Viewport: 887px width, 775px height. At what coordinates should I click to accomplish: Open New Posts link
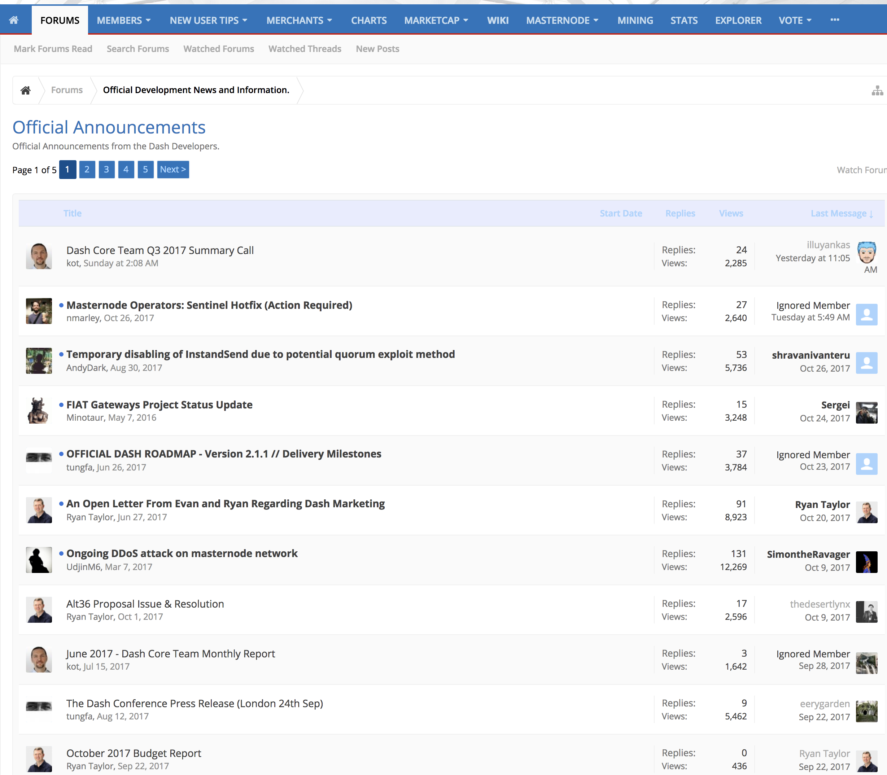pos(377,49)
